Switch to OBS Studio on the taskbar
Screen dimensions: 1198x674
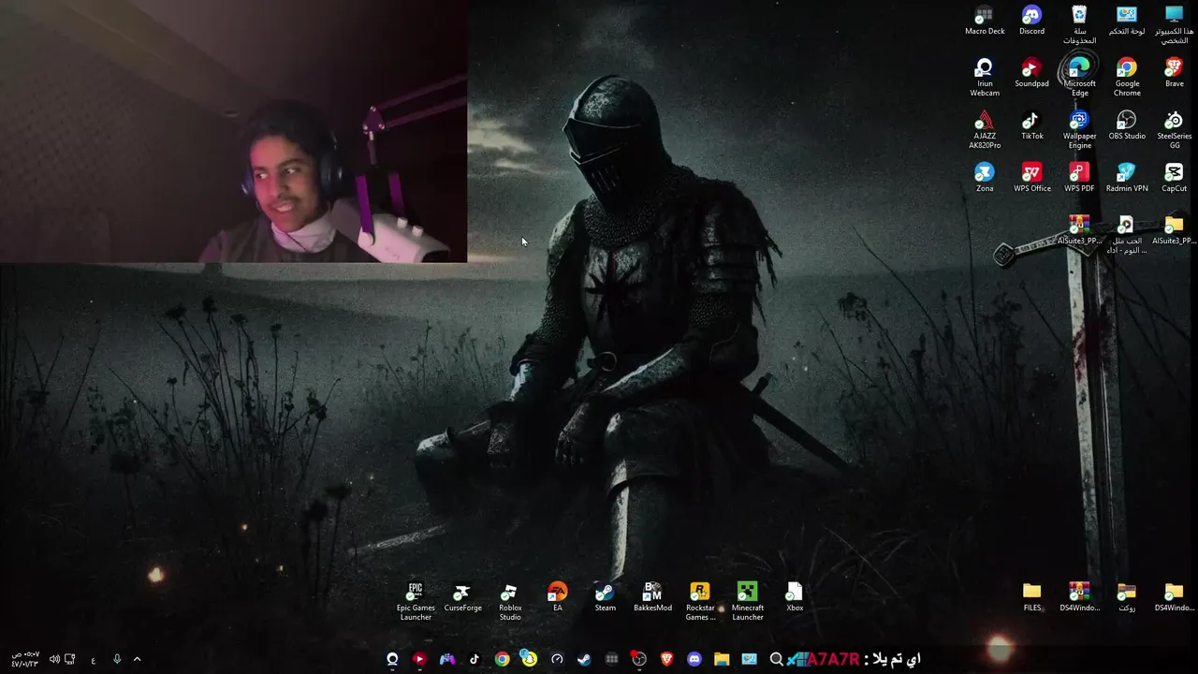639,659
